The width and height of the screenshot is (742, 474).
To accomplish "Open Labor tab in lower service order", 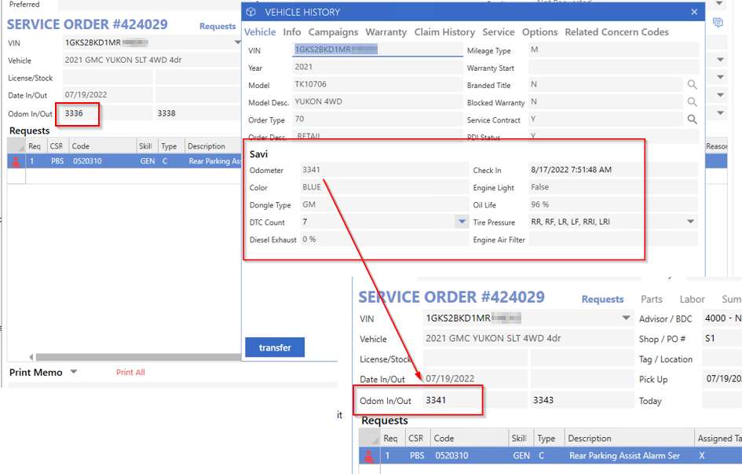I will coord(693,299).
